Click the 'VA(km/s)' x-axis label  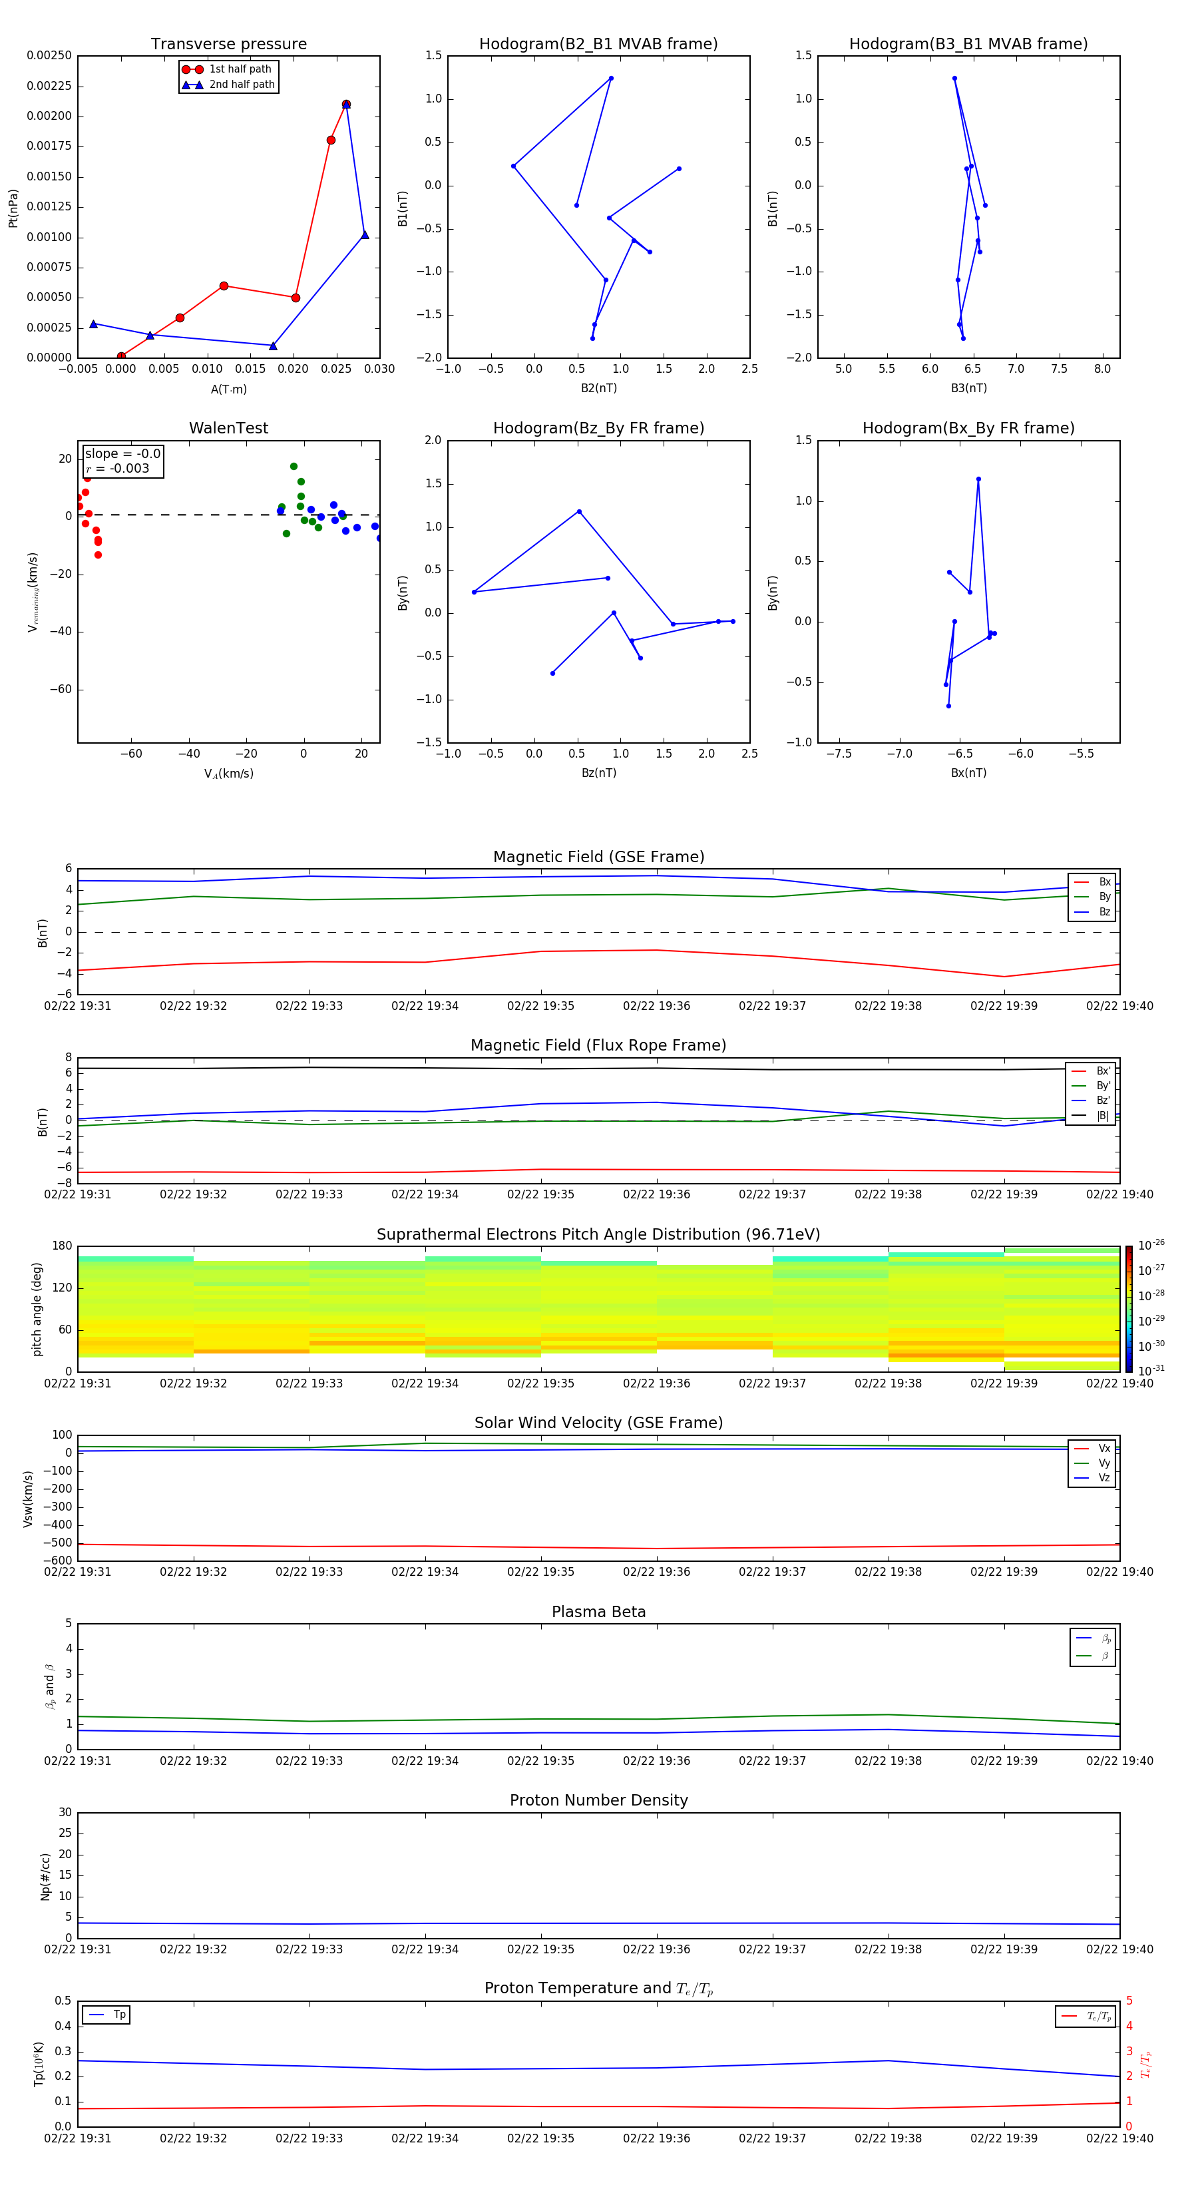click(x=228, y=774)
